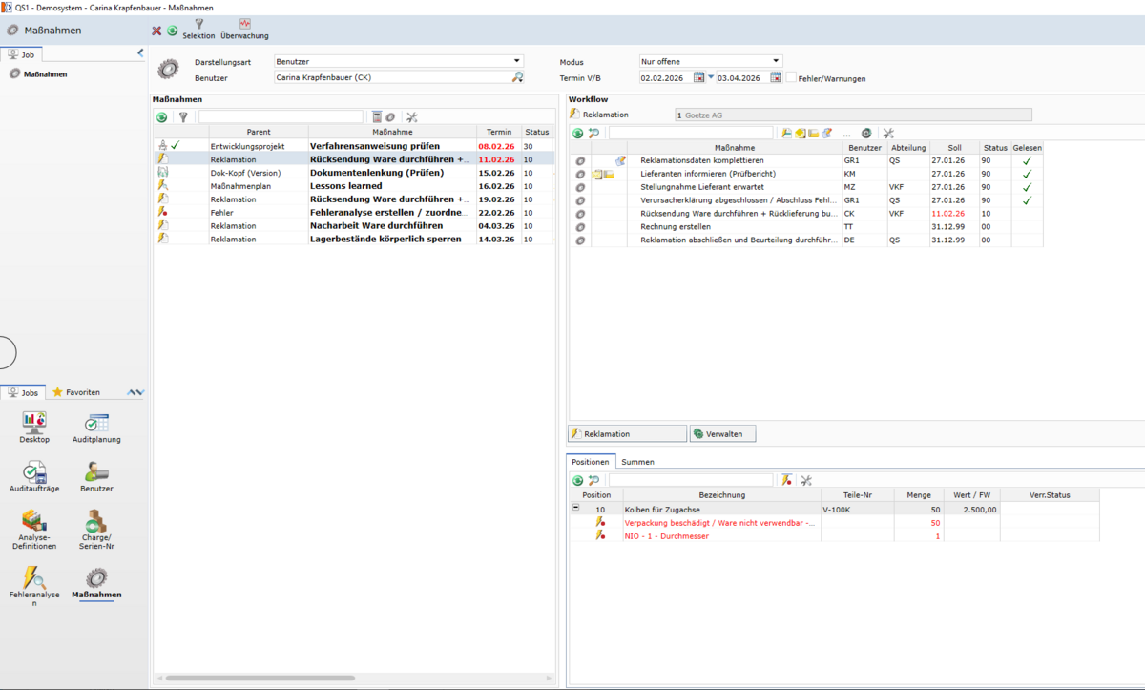Image resolution: width=1145 pixels, height=690 pixels.
Task: Select the Fehleranalyse erstellen / zuordne... row
Action: tap(353, 213)
